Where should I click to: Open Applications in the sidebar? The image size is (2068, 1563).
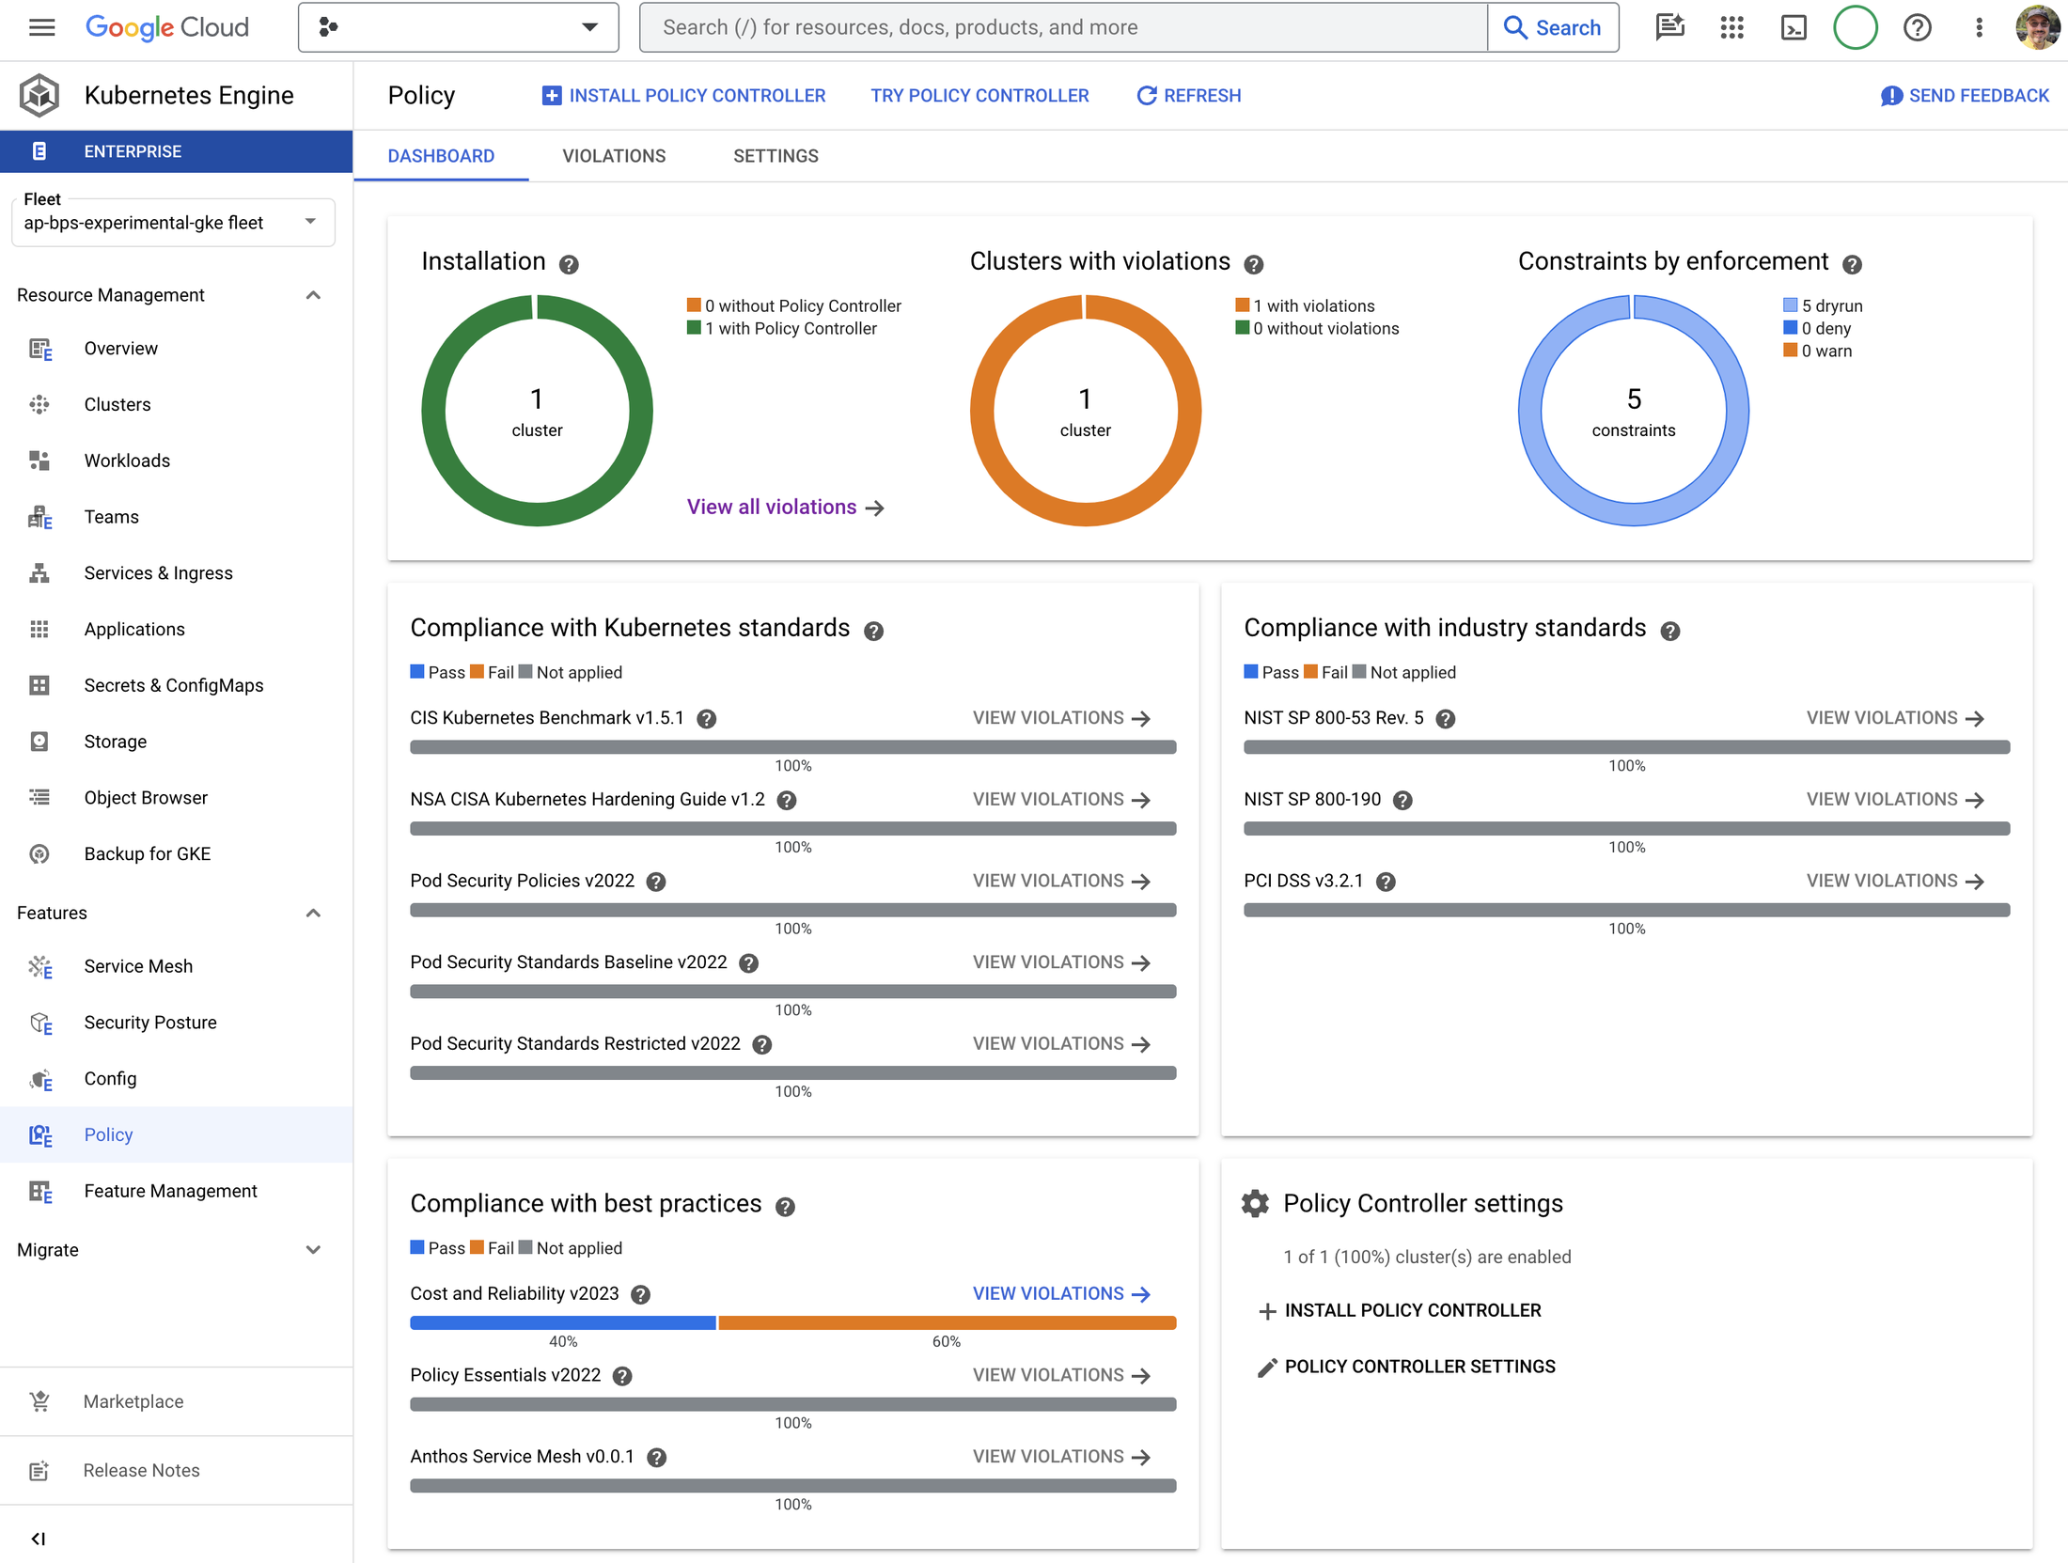coord(177,630)
